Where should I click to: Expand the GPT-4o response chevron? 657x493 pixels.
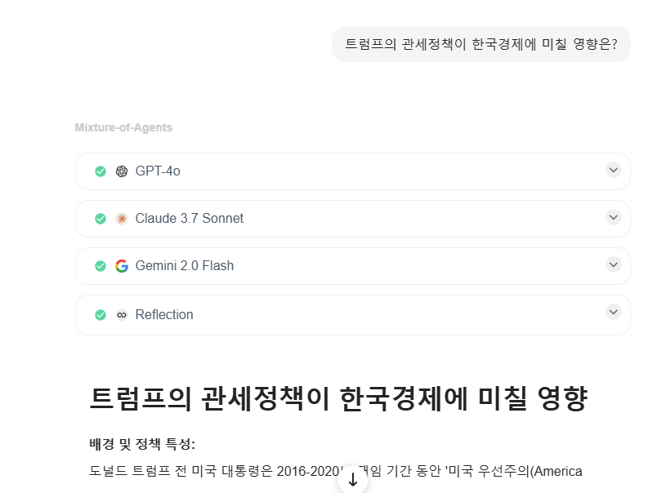tap(614, 170)
